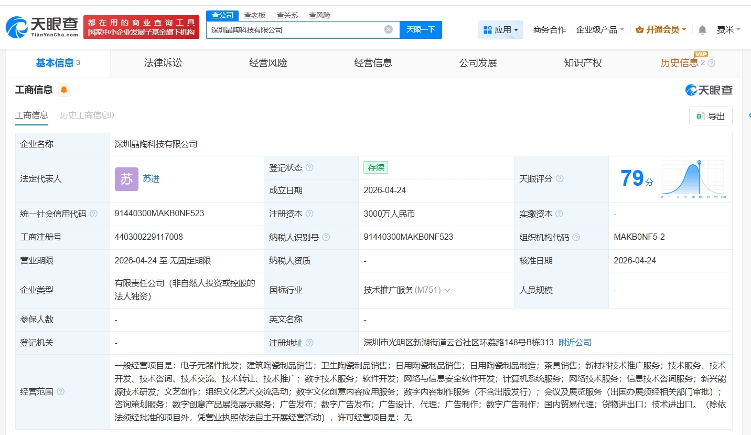Expand 技术推广服务 industry chevron
This screenshot has width=751, height=435.
[447, 290]
